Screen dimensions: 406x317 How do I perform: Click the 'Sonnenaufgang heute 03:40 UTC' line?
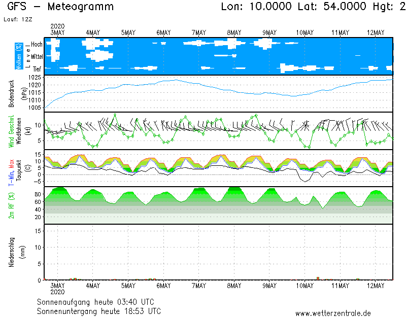(x=95, y=302)
